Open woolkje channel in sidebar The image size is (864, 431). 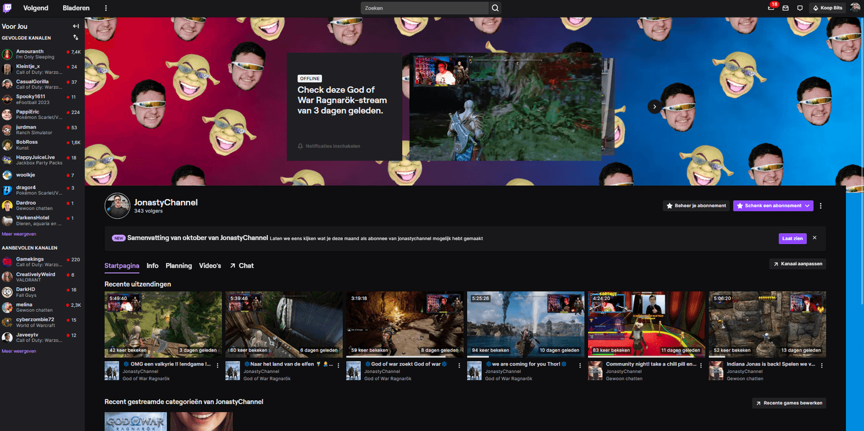[41, 175]
